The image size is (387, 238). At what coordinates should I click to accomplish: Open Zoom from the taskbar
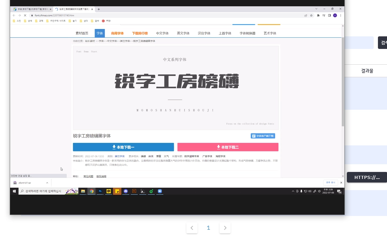(160, 191)
